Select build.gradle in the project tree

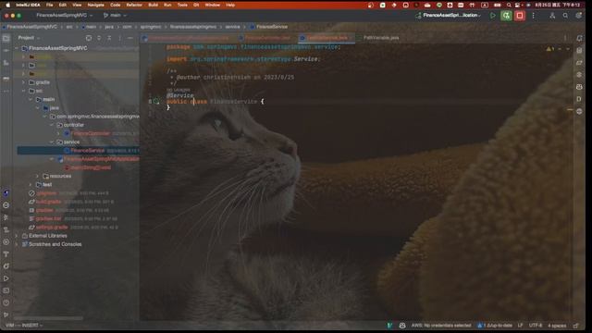(48, 202)
